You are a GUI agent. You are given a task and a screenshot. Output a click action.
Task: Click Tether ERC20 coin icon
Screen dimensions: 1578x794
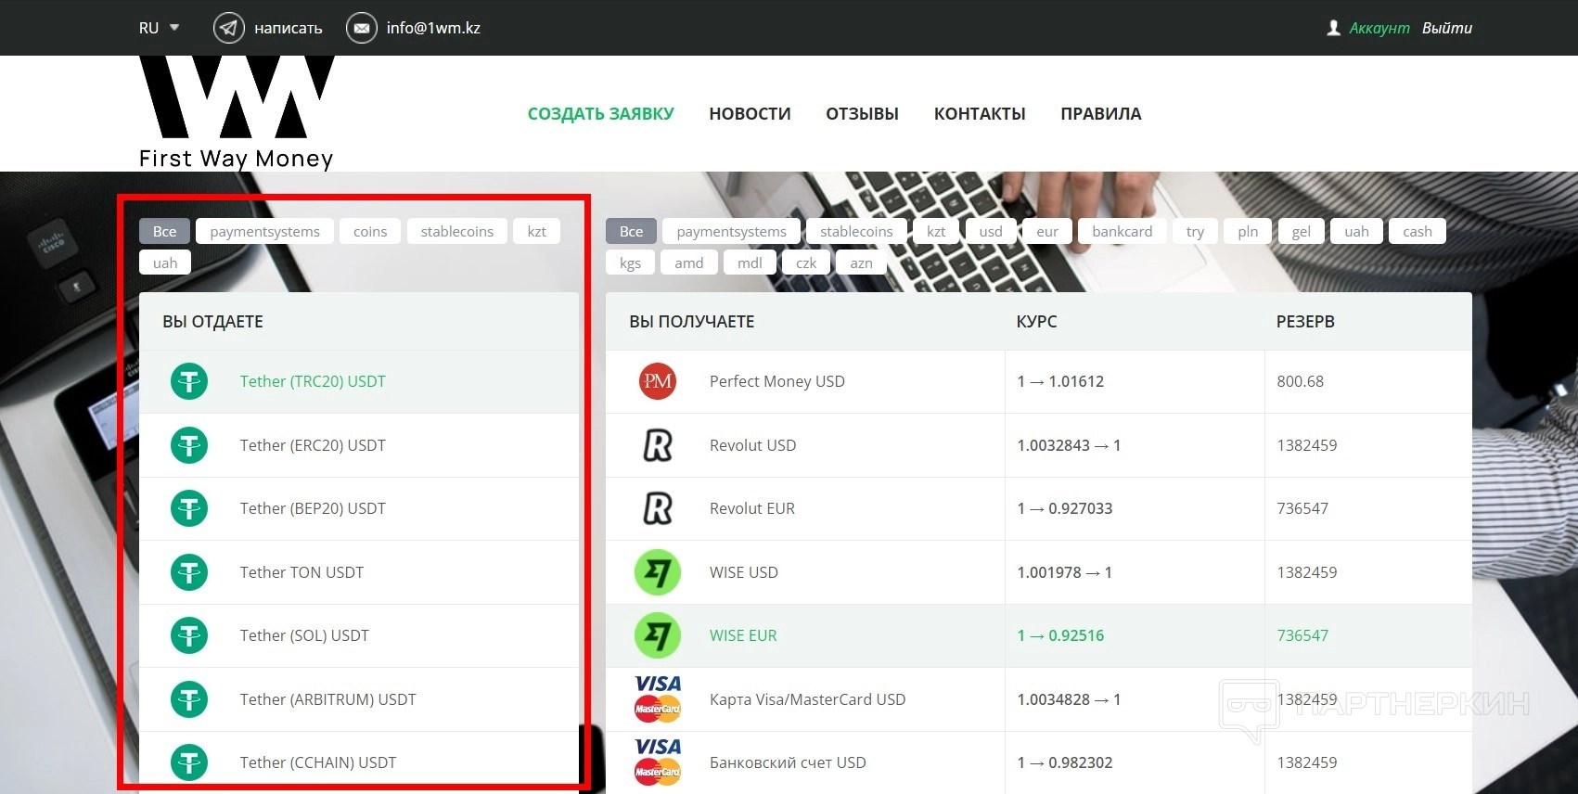(x=189, y=445)
